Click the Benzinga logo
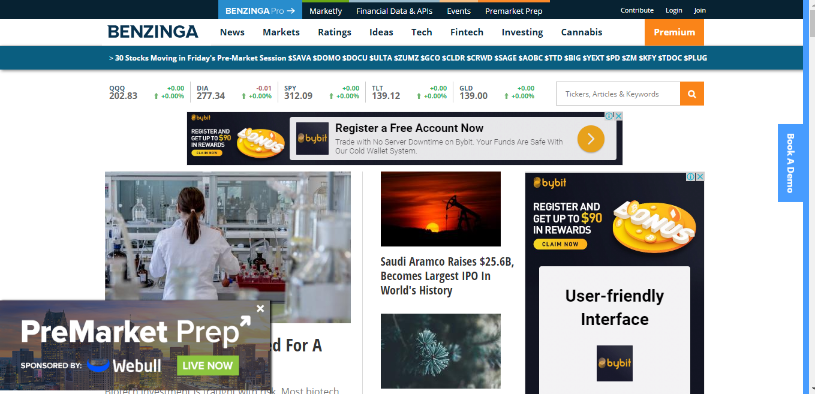Screen dimensions: 815x394 [x=153, y=32]
